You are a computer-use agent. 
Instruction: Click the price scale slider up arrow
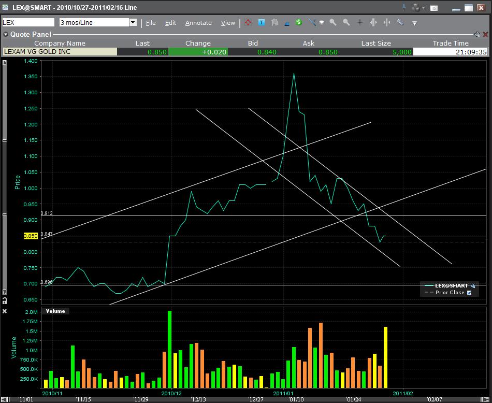[5, 63]
